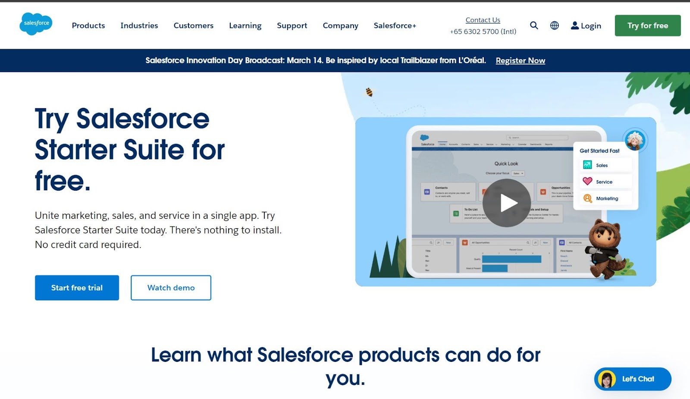Click the Astro mascot on the video thumbnail
The image size is (690, 399).
(606, 249)
